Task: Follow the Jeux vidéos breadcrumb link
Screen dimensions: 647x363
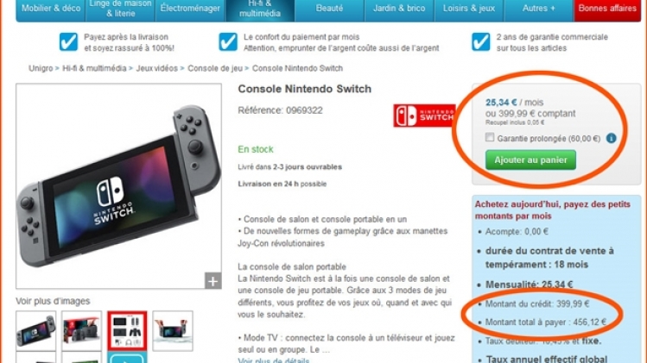Action: point(157,68)
